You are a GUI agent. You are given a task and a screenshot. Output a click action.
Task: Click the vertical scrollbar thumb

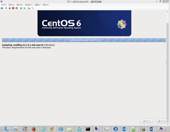168,73
